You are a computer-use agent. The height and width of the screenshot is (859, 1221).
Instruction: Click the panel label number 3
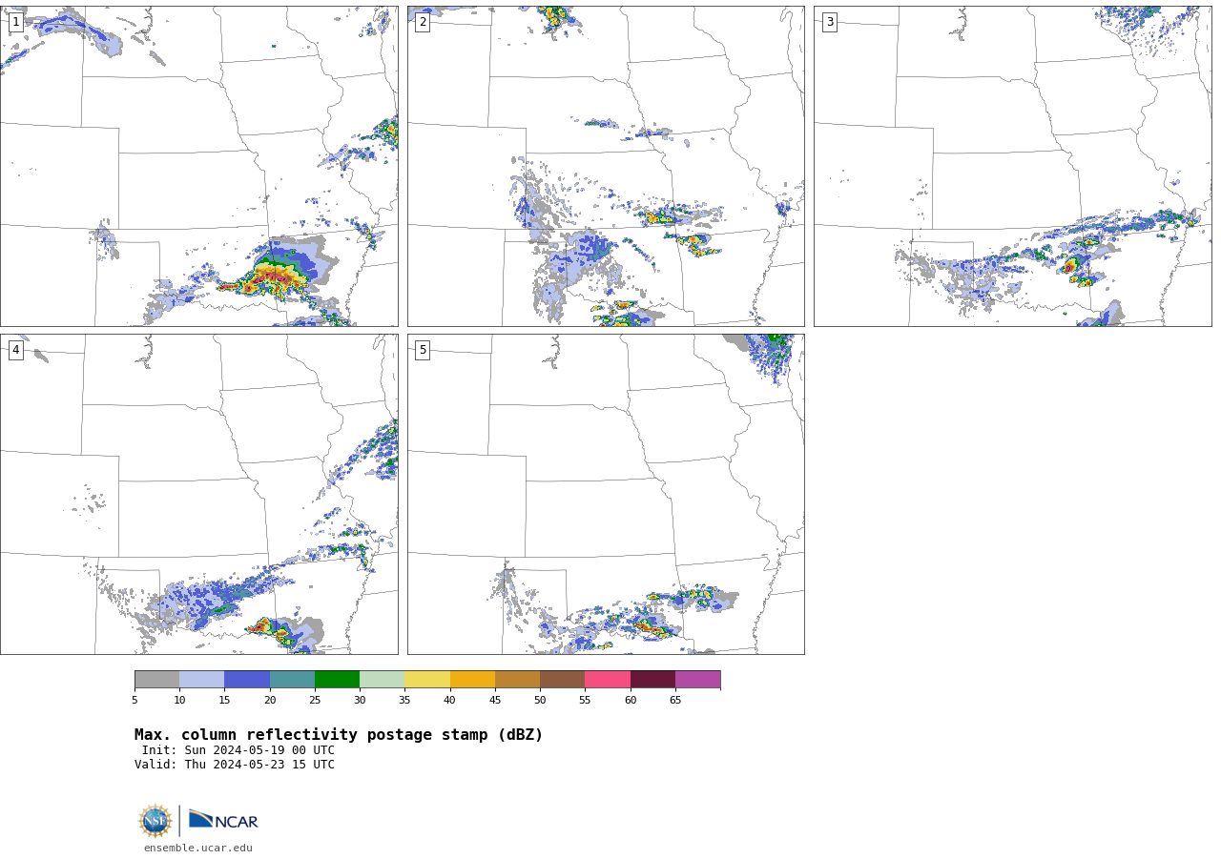tap(829, 22)
